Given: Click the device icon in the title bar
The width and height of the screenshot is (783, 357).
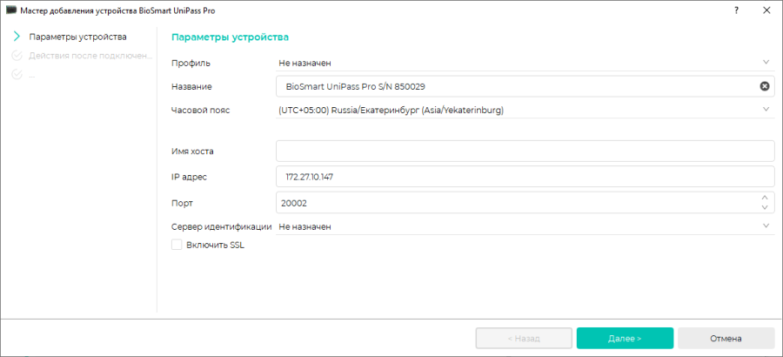Looking at the screenshot, I should (x=11, y=10).
